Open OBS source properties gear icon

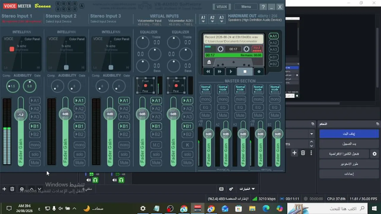22,189
